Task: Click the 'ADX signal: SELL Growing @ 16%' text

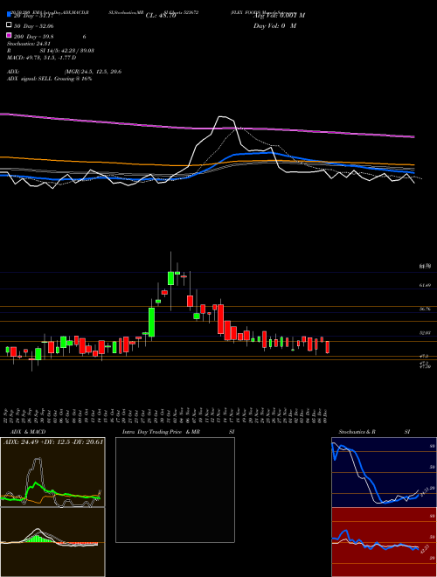Action: [x=49, y=79]
